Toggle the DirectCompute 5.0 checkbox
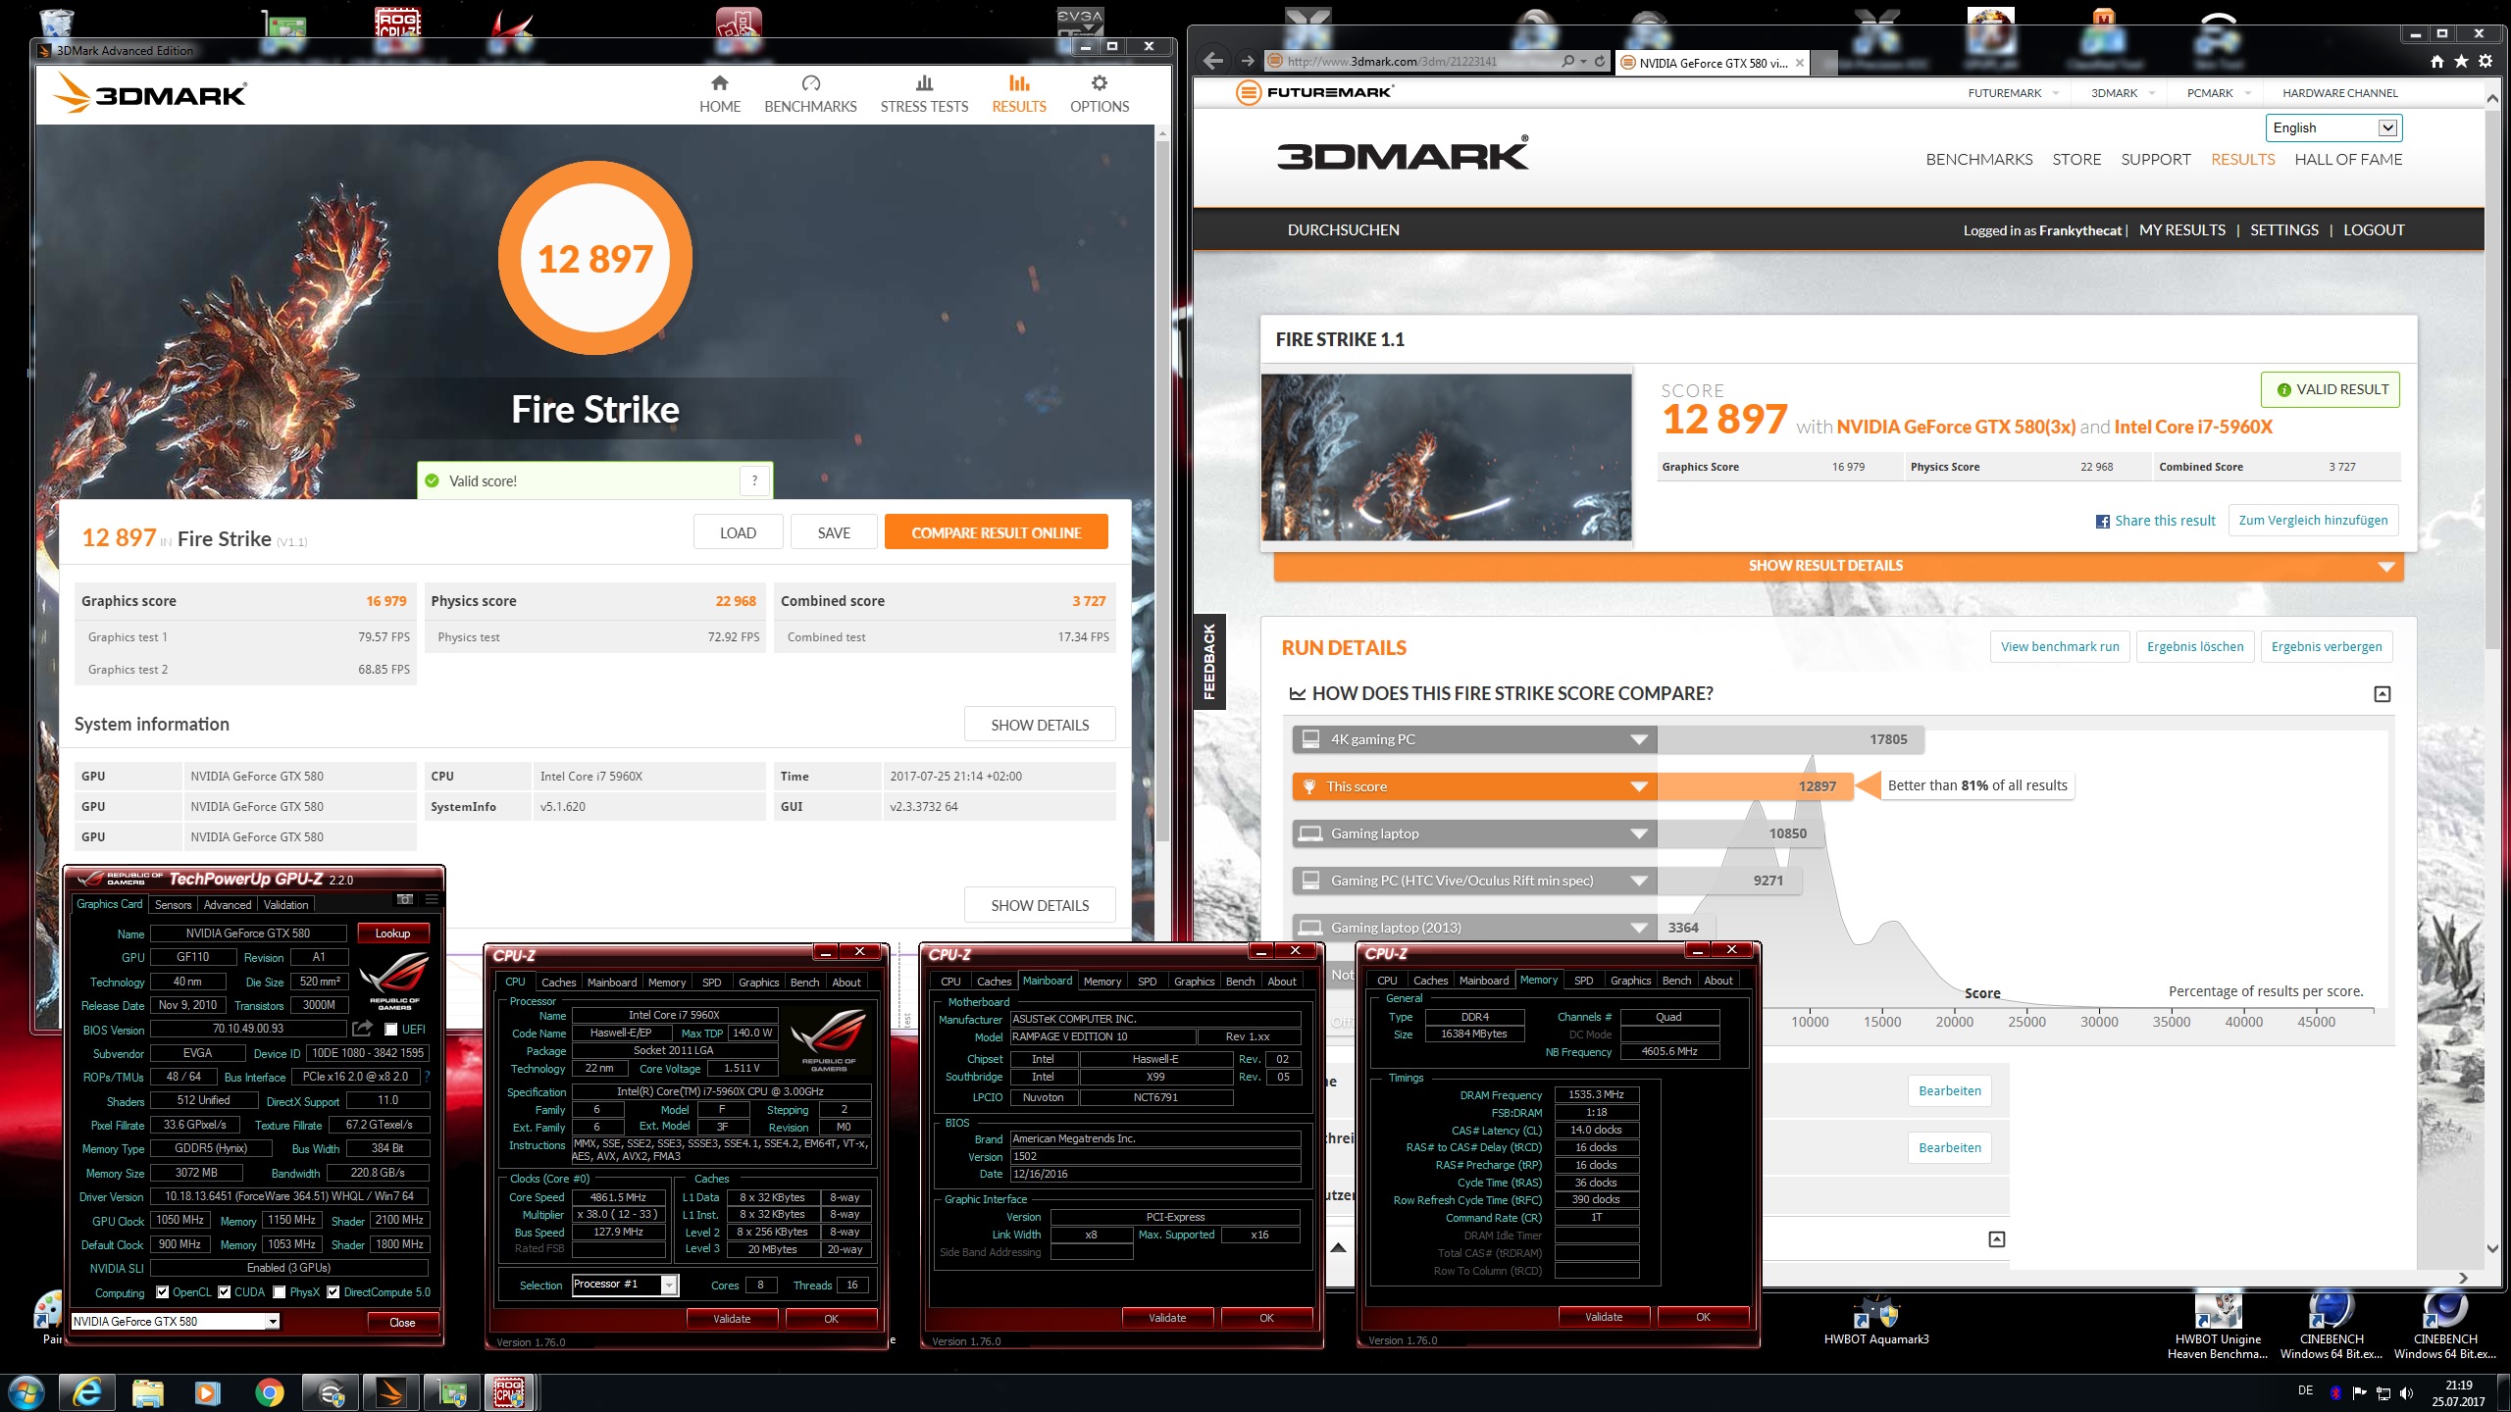The height and width of the screenshot is (1412, 2511). click(333, 1292)
